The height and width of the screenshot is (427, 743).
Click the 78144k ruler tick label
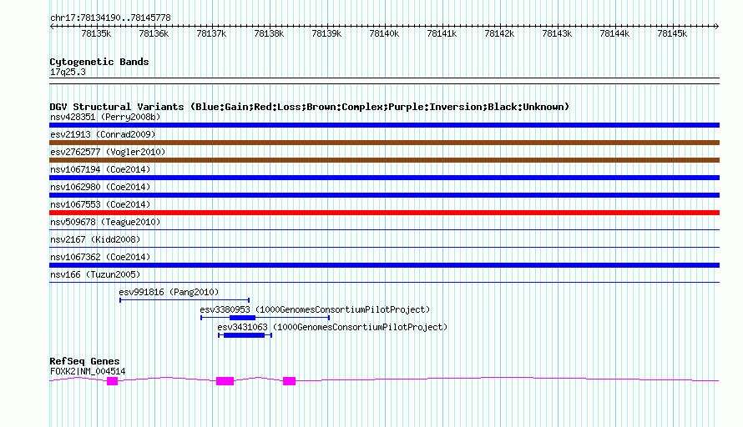(x=614, y=33)
